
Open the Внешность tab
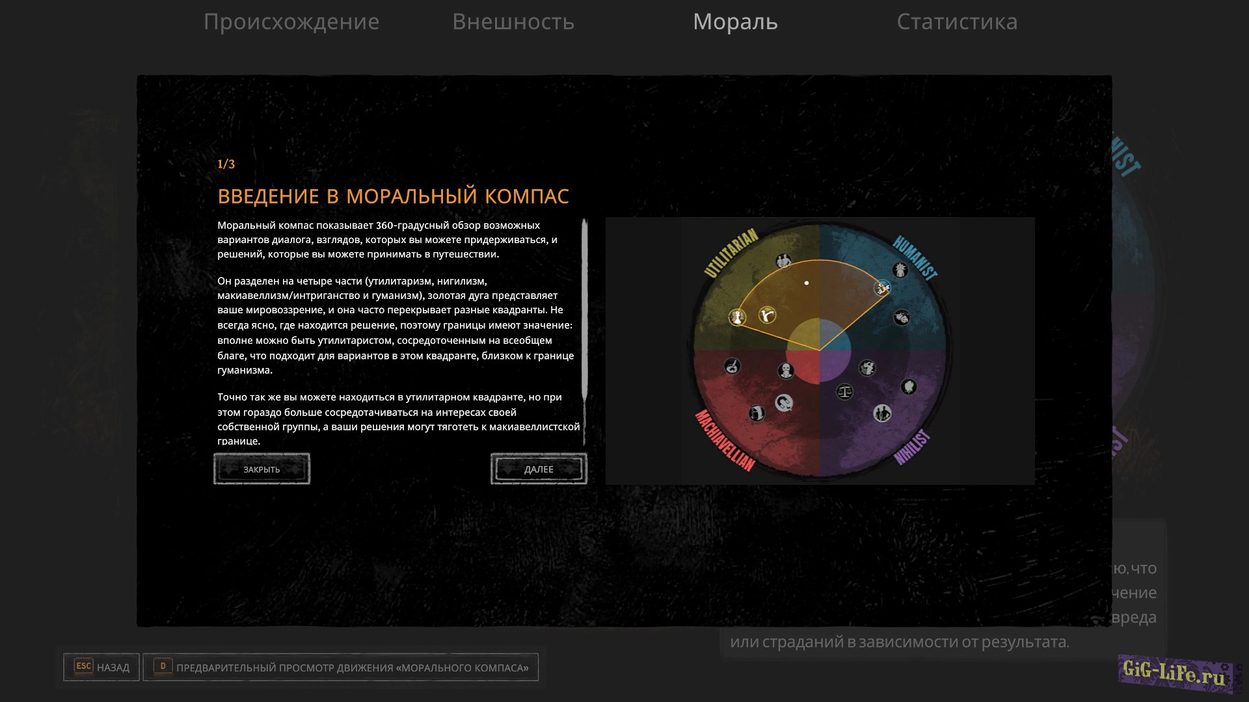[x=513, y=21]
